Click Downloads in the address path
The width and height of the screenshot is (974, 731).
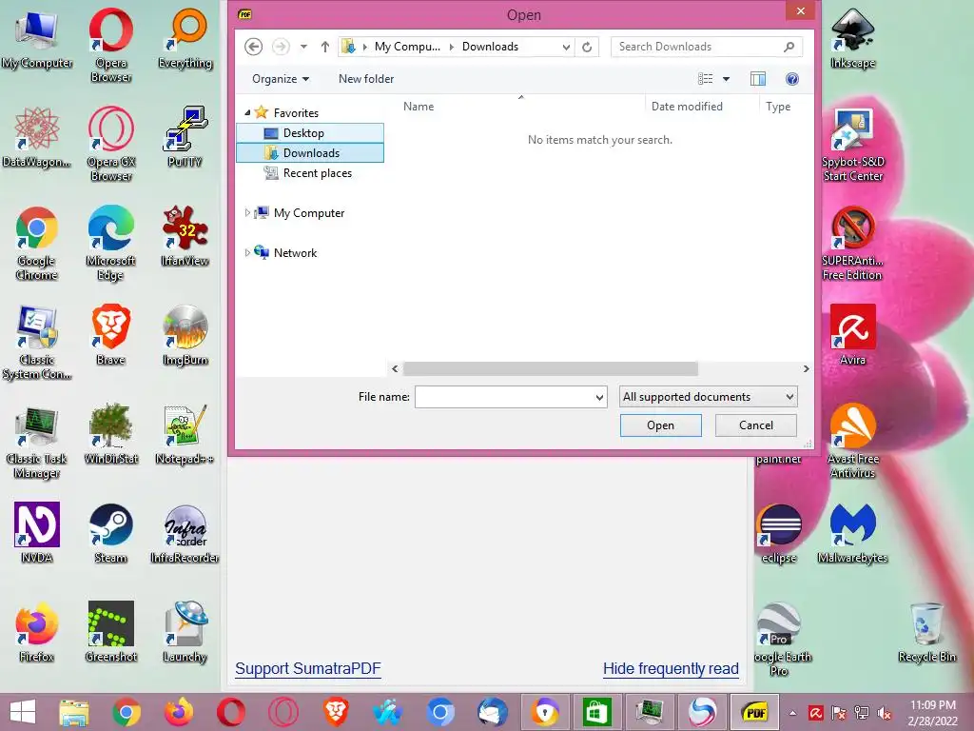(x=490, y=47)
